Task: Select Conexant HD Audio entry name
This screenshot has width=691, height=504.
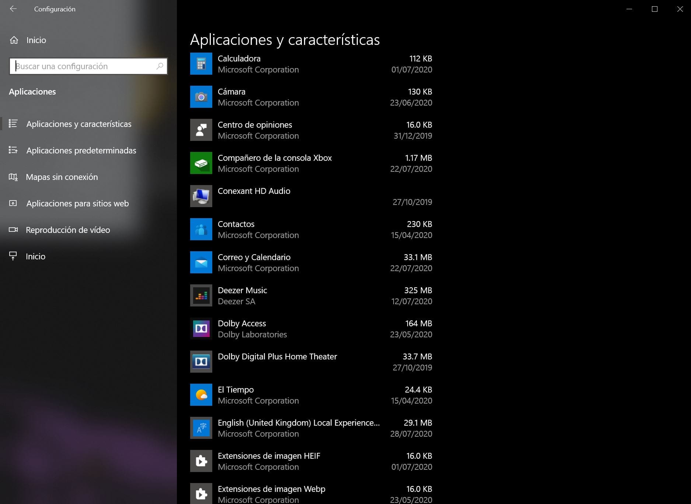Action: coord(254,191)
